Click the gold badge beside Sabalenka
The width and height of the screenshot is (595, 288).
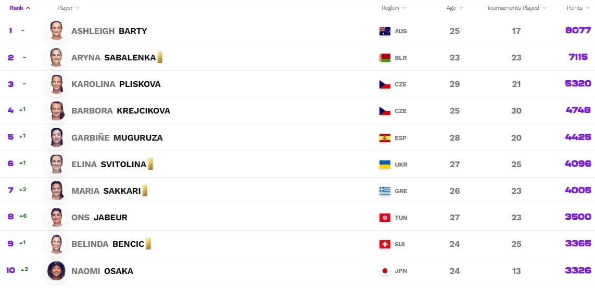pyautogui.click(x=160, y=57)
